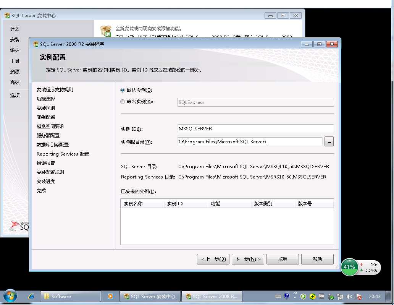Click the volume speaker tray icon
The width and height of the screenshot is (394, 305).
pos(349,297)
